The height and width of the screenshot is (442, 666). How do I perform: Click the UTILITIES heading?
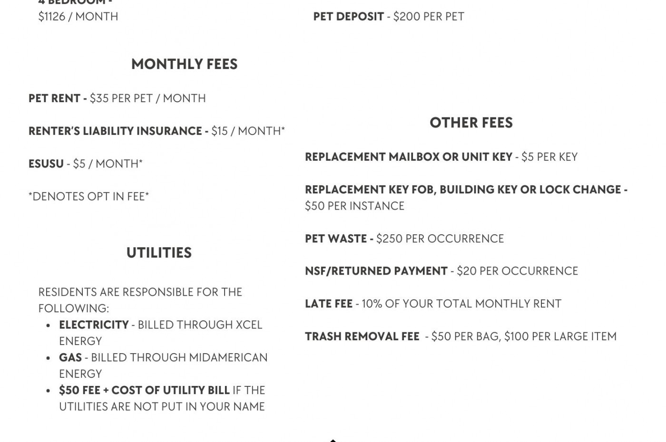click(x=159, y=253)
